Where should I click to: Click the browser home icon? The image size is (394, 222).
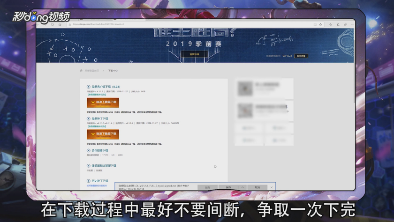pos(60,24)
